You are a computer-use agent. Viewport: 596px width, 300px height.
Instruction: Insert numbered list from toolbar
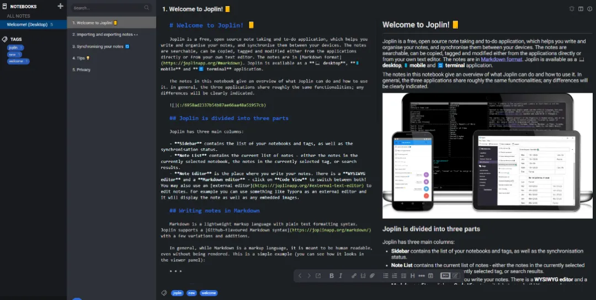[395, 276]
